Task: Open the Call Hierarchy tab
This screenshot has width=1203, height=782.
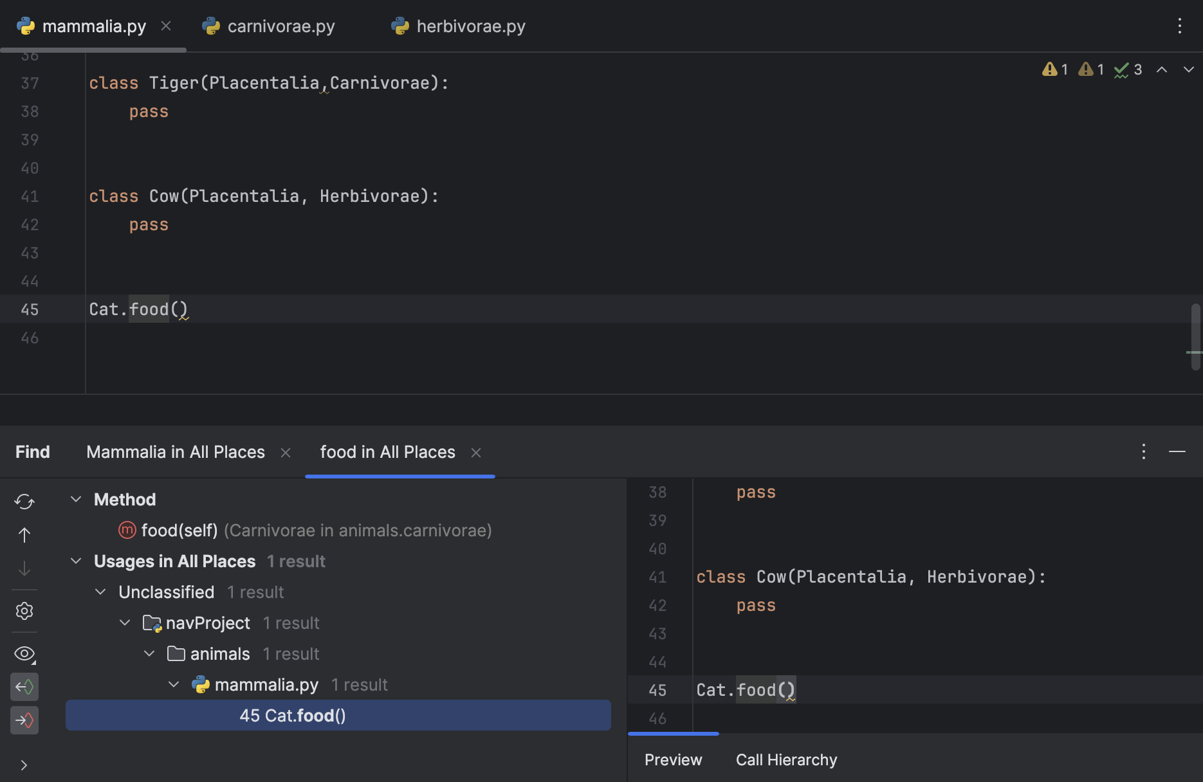Action: [x=785, y=759]
